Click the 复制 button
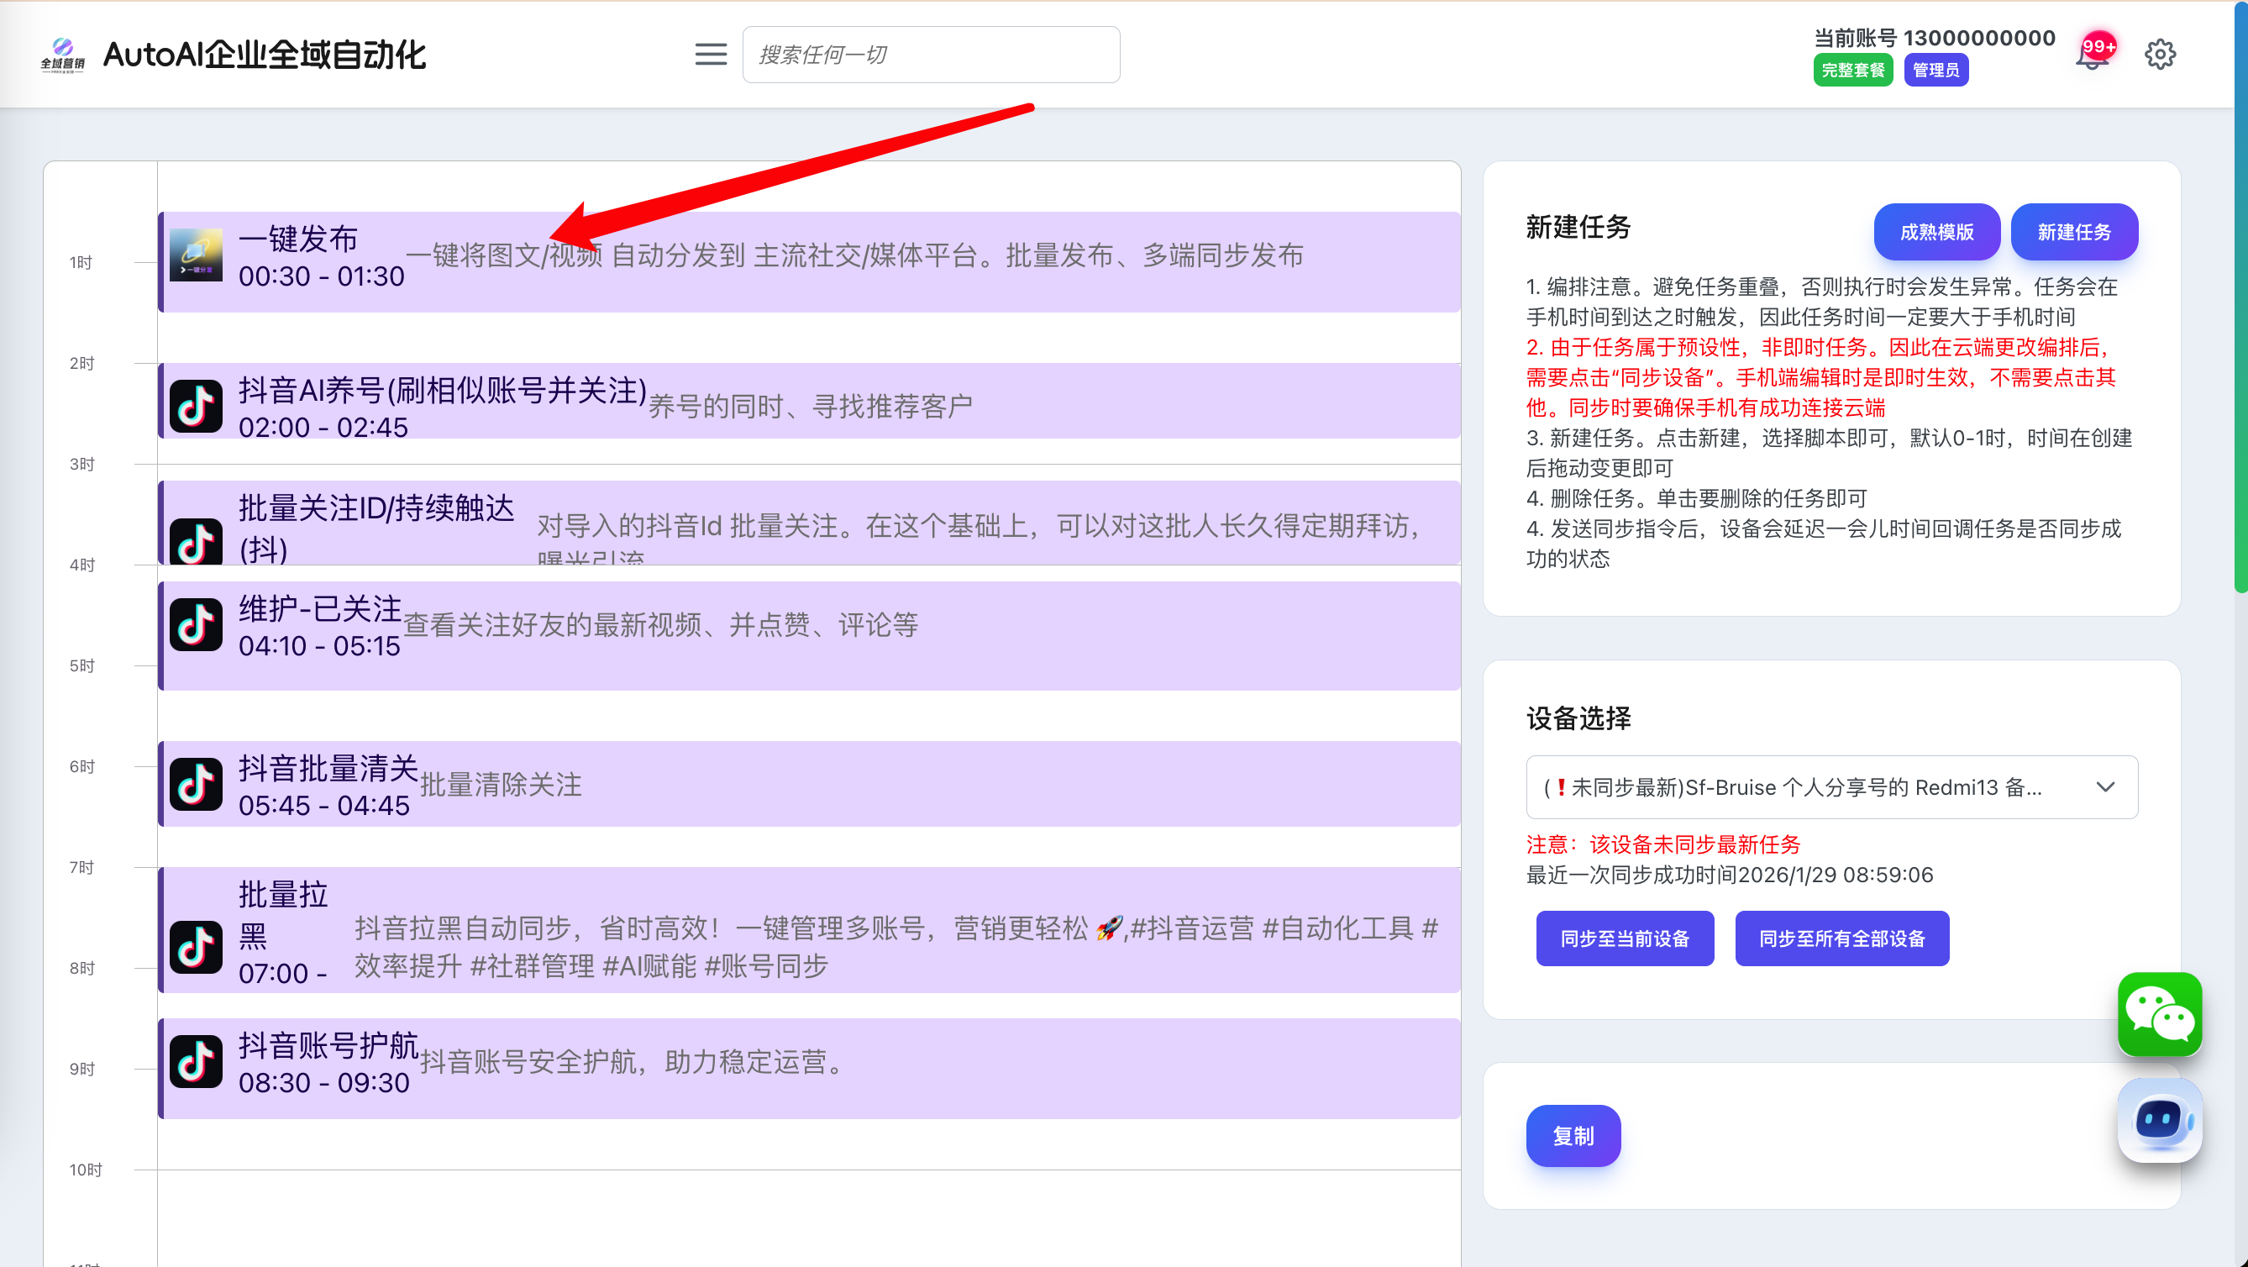 [1573, 1135]
